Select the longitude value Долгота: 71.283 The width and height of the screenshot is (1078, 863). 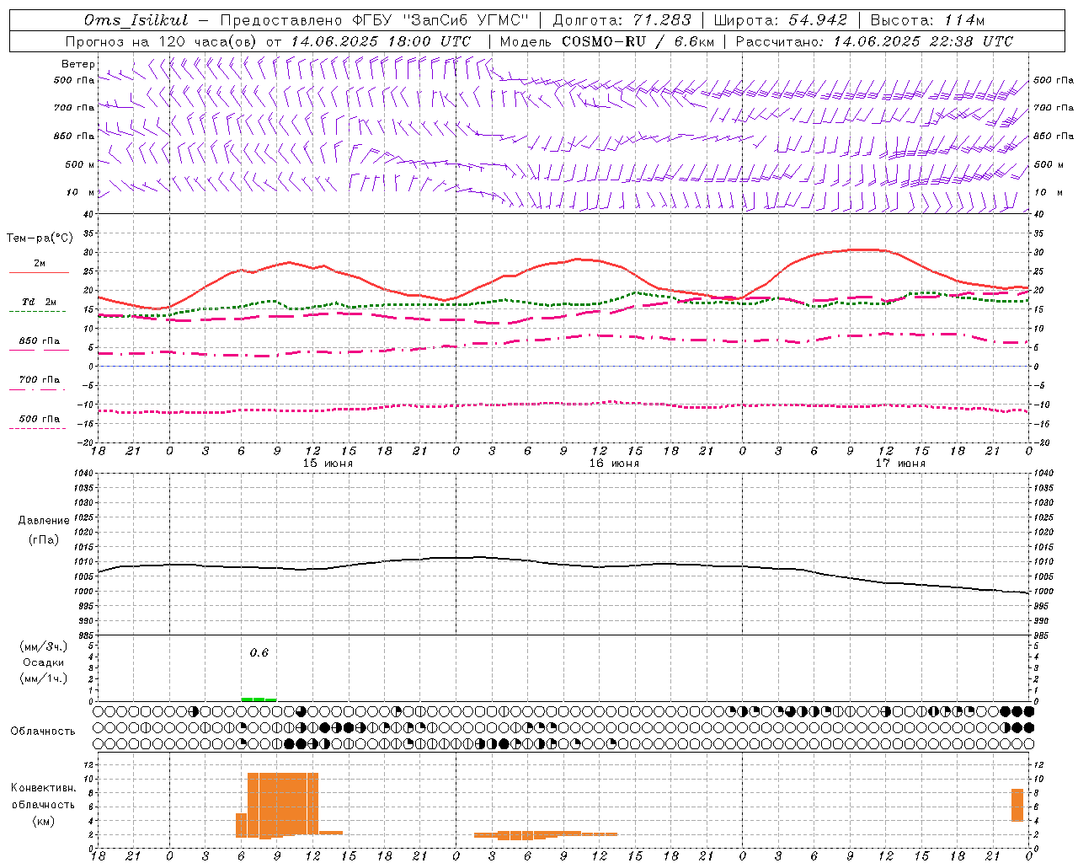click(x=622, y=20)
